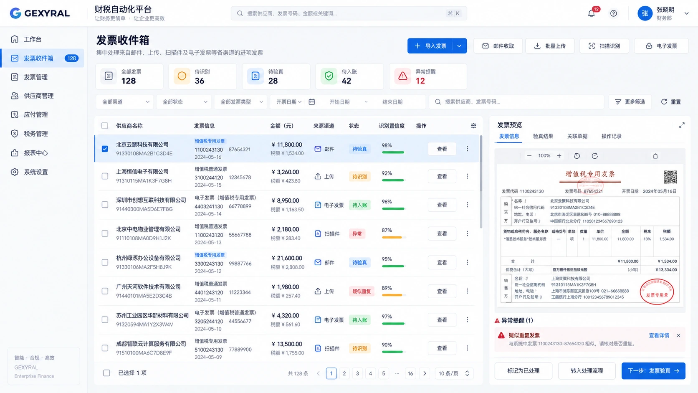Open the 全部渠道 dropdown filter
Image resolution: width=698 pixels, height=393 pixels.
click(x=125, y=101)
